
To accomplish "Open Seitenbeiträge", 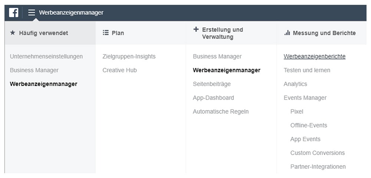I will (x=212, y=84).
